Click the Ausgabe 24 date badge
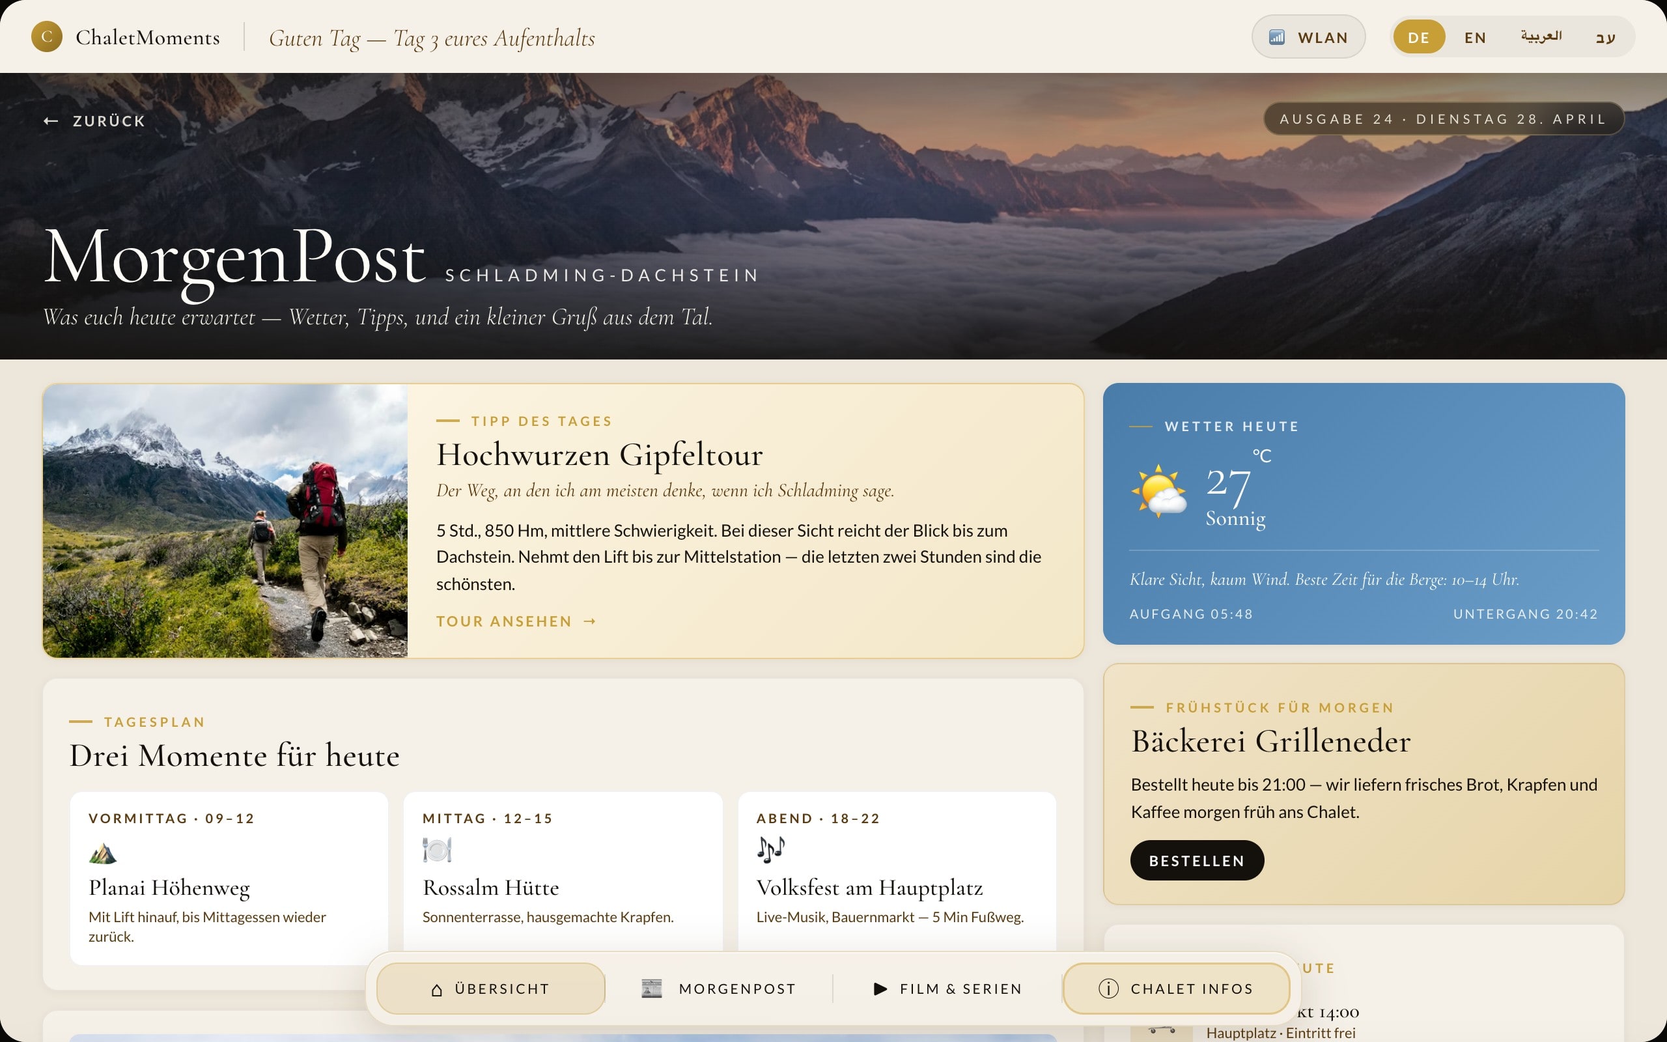Screen dimensions: 1667x1042 tap(1444, 119)
